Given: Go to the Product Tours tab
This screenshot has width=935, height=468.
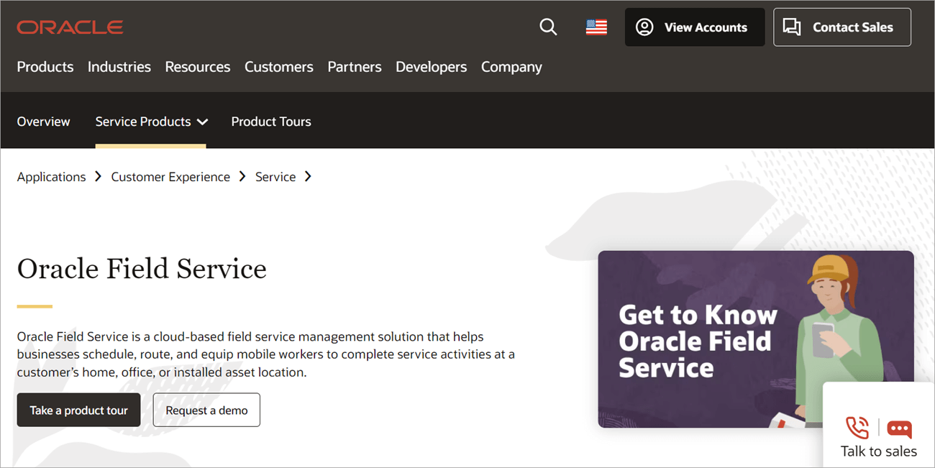Looking at the screenshot, I should point(271,121).
